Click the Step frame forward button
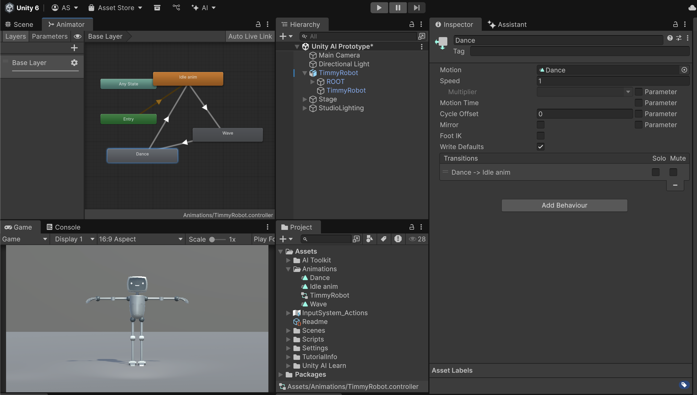 tap(416, 8)
